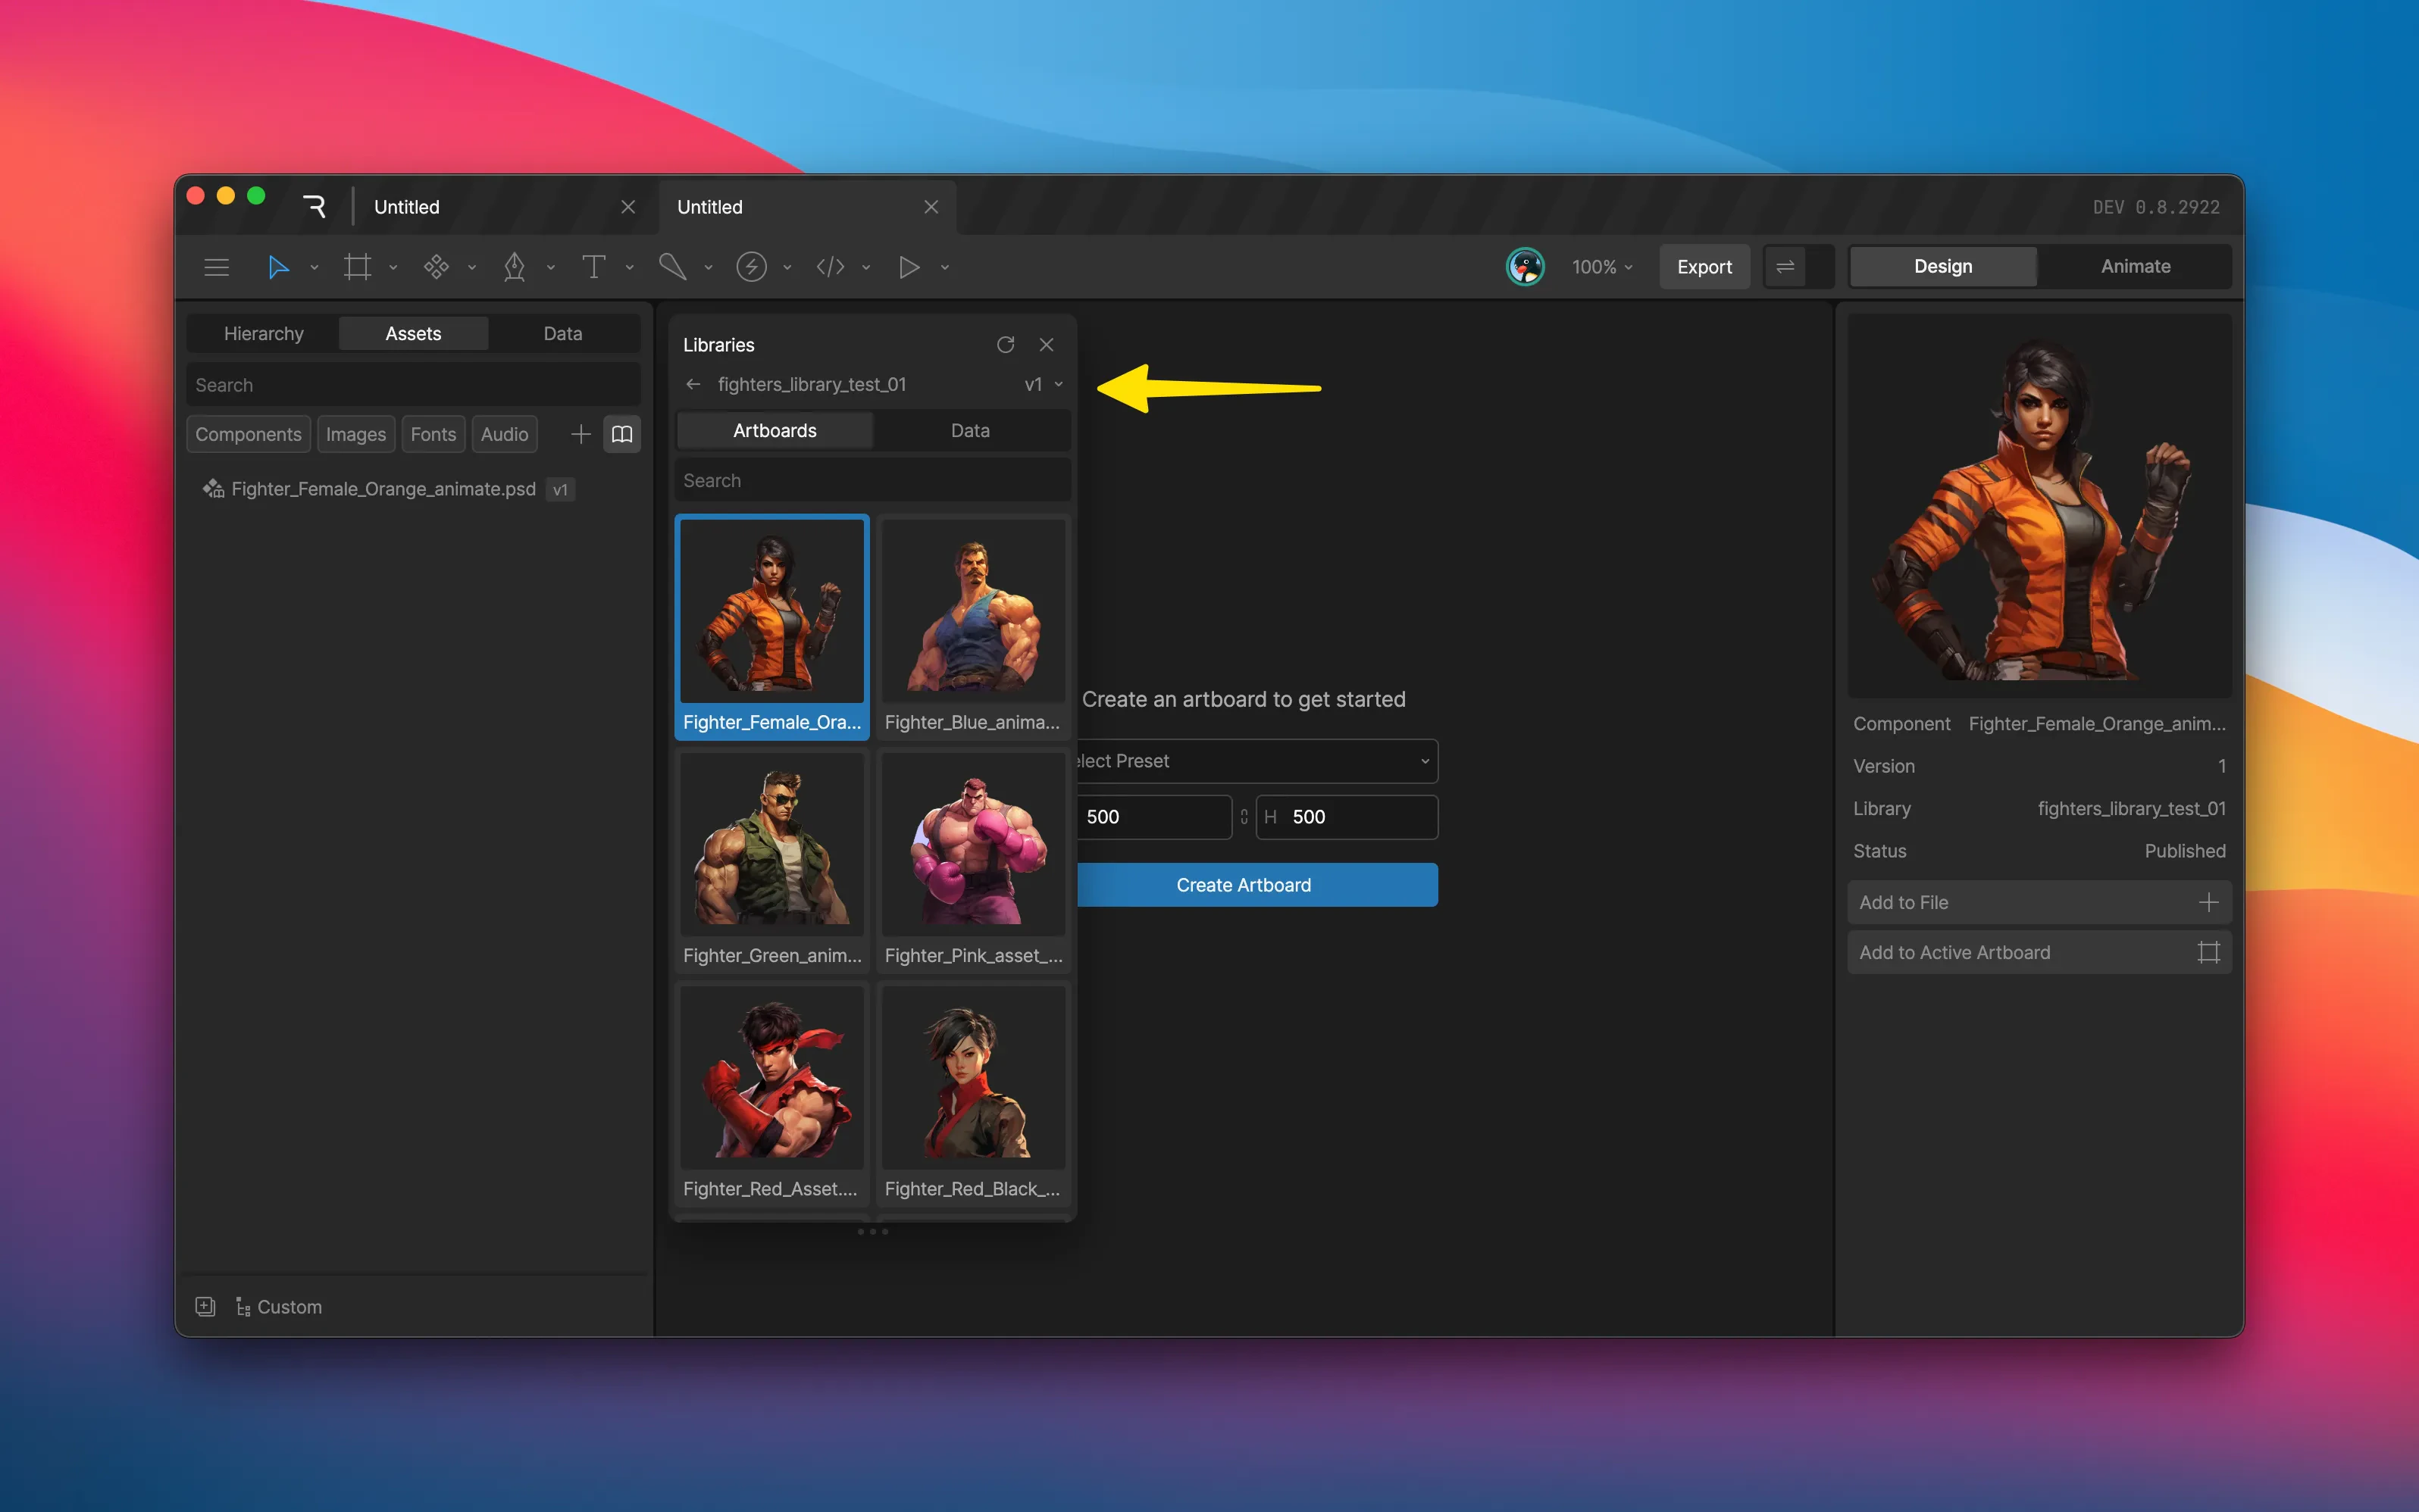This screenshot has height=1512, width=2419.
Task: Open the library Data tab
Action: click(x=969, y=431)
